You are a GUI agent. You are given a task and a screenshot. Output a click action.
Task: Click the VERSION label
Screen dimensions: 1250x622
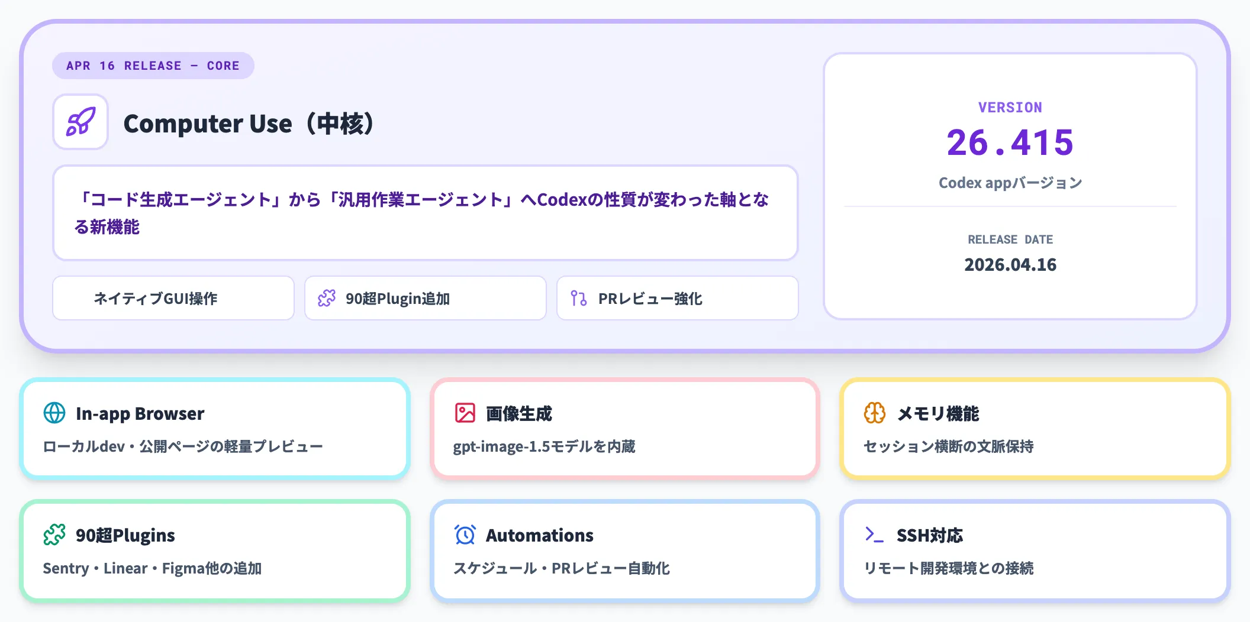pyautogui.click(x=1010, y=108)
